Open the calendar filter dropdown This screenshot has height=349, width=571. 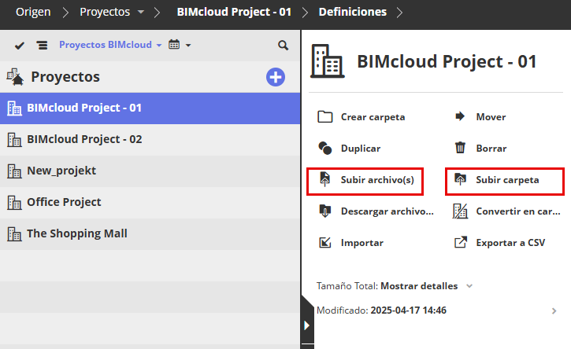pos(180,46)
